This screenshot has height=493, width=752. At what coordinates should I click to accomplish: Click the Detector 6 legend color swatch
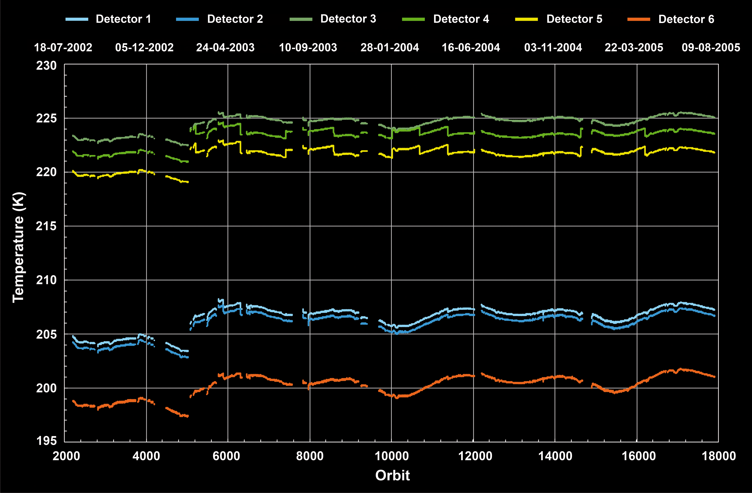click(x=639, y=19)
